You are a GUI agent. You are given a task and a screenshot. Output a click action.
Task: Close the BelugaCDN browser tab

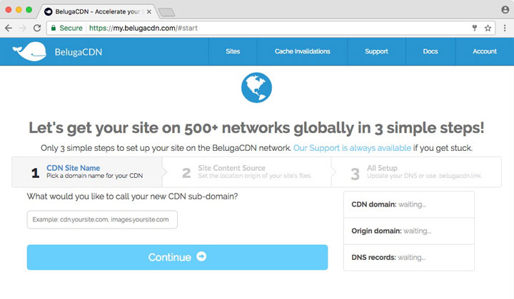[x=148, y=12]
